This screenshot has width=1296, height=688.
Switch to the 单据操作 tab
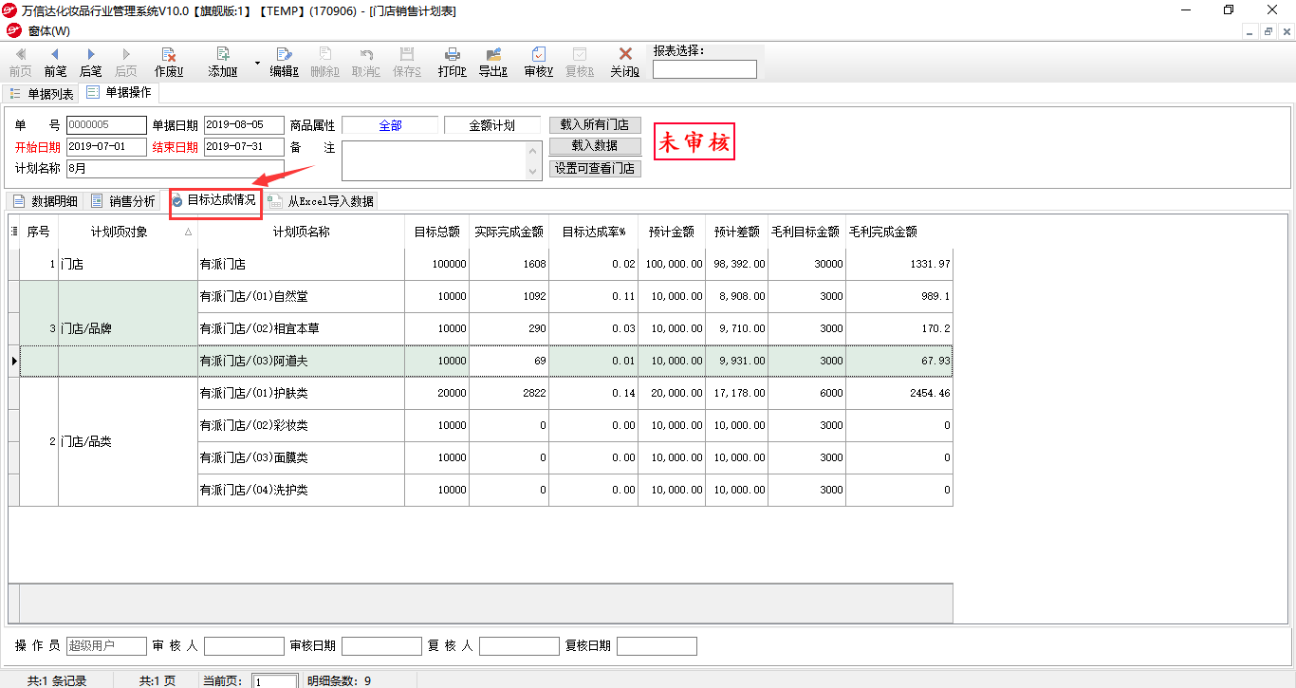coord(119,93)
